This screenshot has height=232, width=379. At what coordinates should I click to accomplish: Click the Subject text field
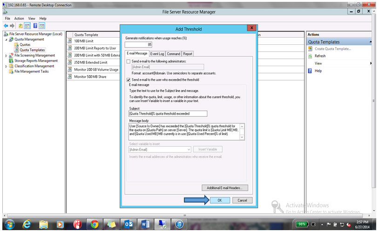click(168, 114)
